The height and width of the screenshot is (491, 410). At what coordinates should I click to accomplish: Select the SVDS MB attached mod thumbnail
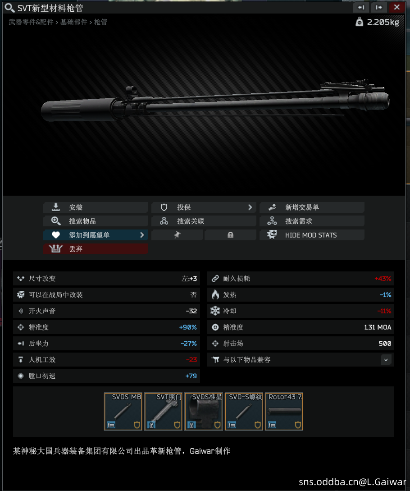[x=123, y=412]
